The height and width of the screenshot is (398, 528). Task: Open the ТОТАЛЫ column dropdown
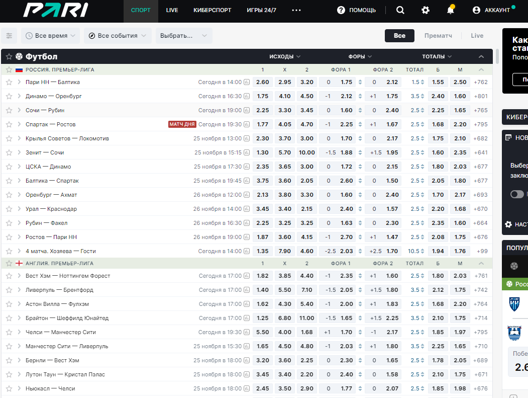coord(437,57)
